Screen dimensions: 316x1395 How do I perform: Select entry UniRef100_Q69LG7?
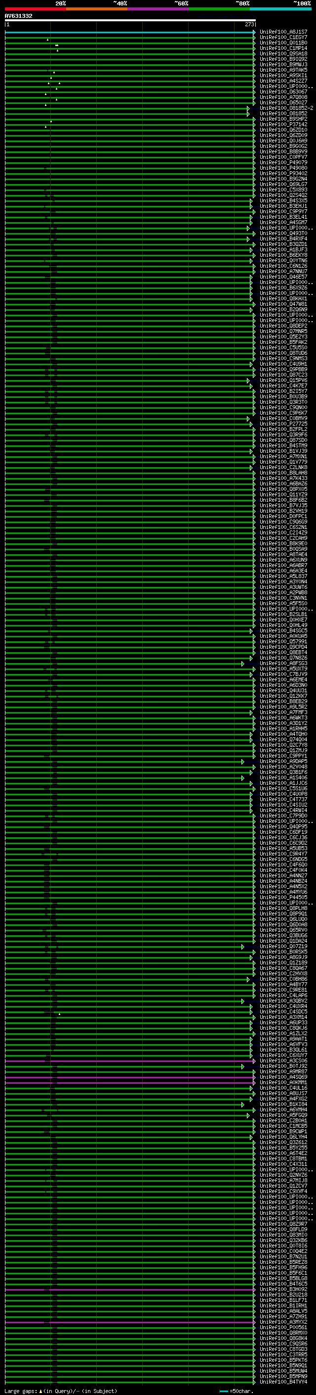pyautogui.click(x=283, y=184)
